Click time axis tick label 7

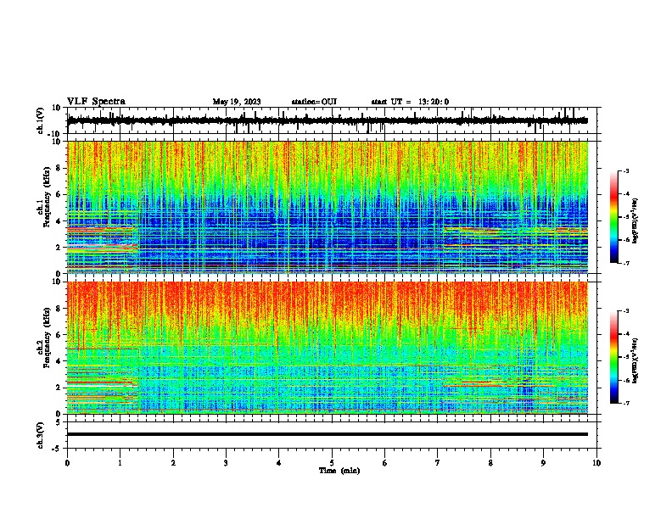click(438, 463)
